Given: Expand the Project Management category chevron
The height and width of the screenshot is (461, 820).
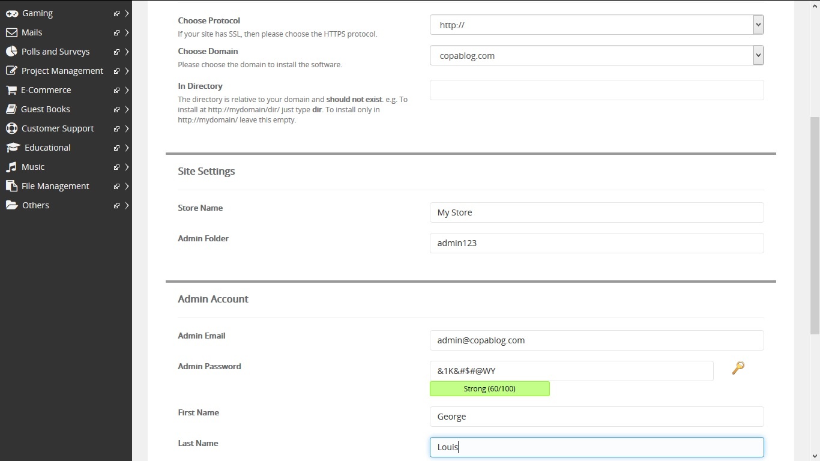Looking at the screenshot, I should tap(126, 70).
